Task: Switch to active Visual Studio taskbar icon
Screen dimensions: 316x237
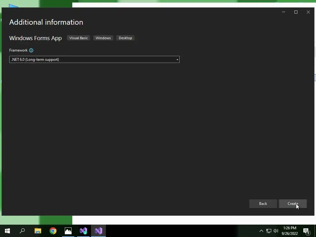Action: (98, 231)
